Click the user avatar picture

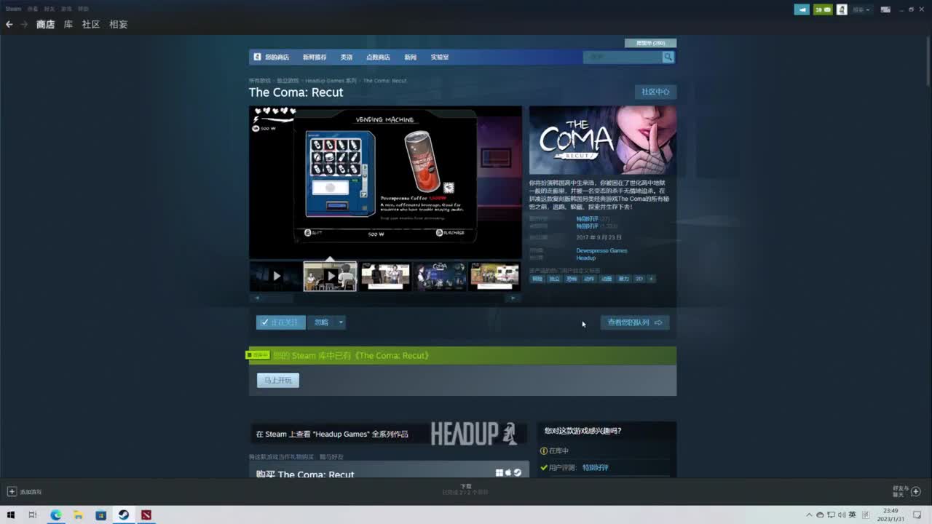(842, 9)
